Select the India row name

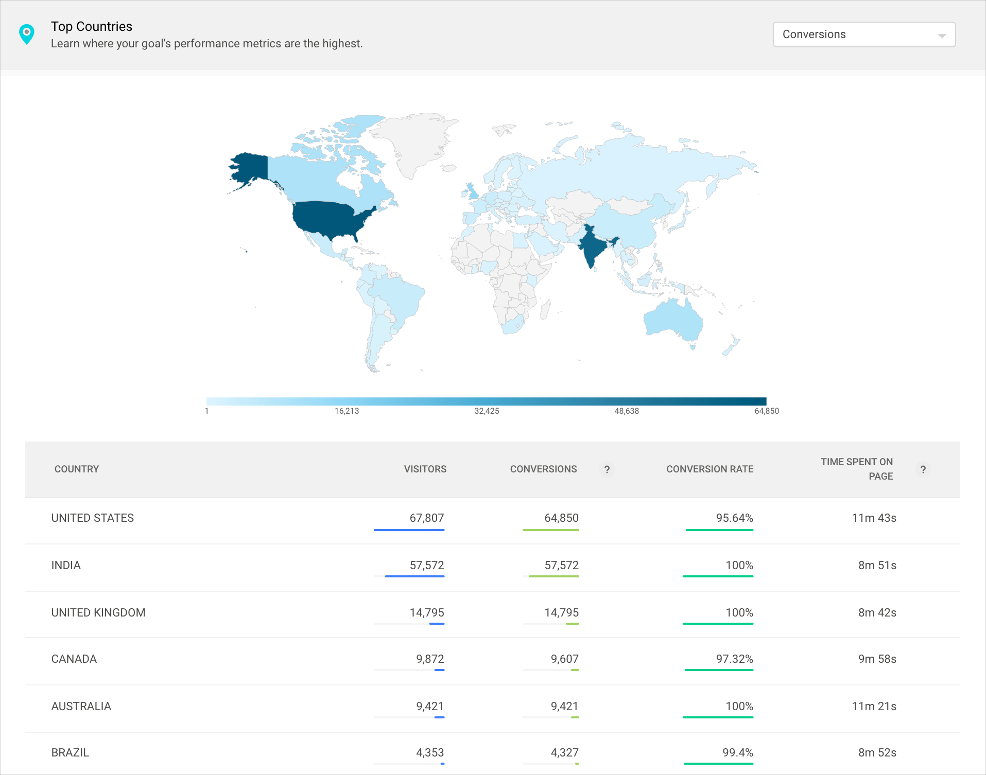(66, 566)
